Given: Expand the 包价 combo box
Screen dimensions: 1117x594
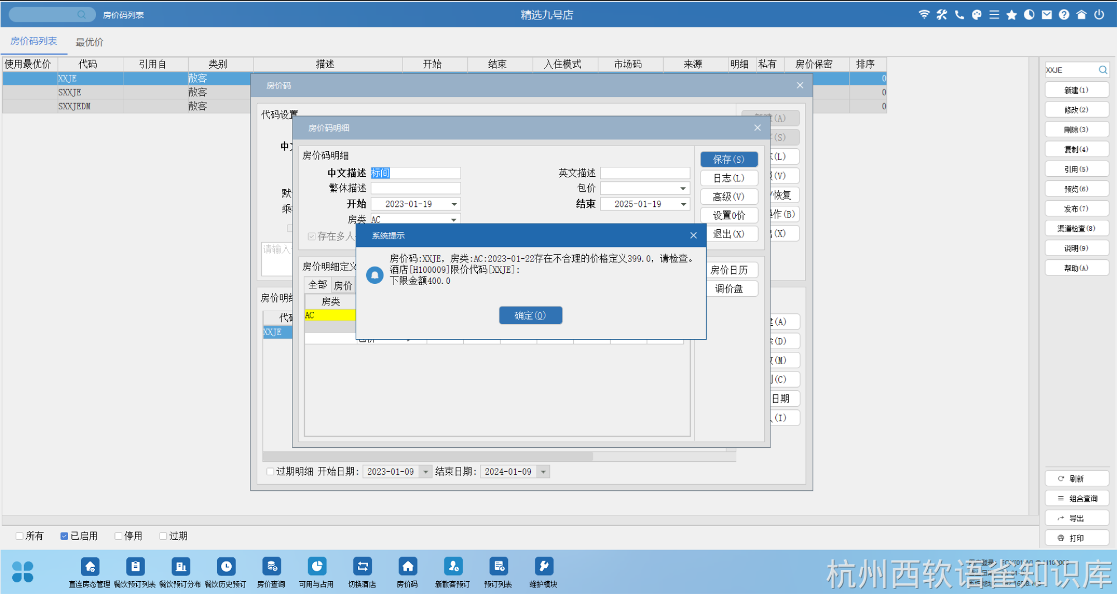Looking at the screenshot, I should 683,189.
